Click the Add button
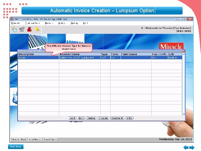 [73, 118]
